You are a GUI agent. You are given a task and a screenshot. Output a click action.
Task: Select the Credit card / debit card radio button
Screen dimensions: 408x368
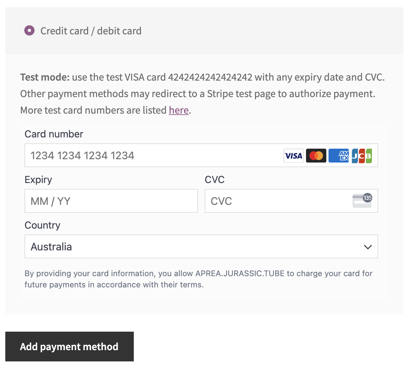point(29,31)
